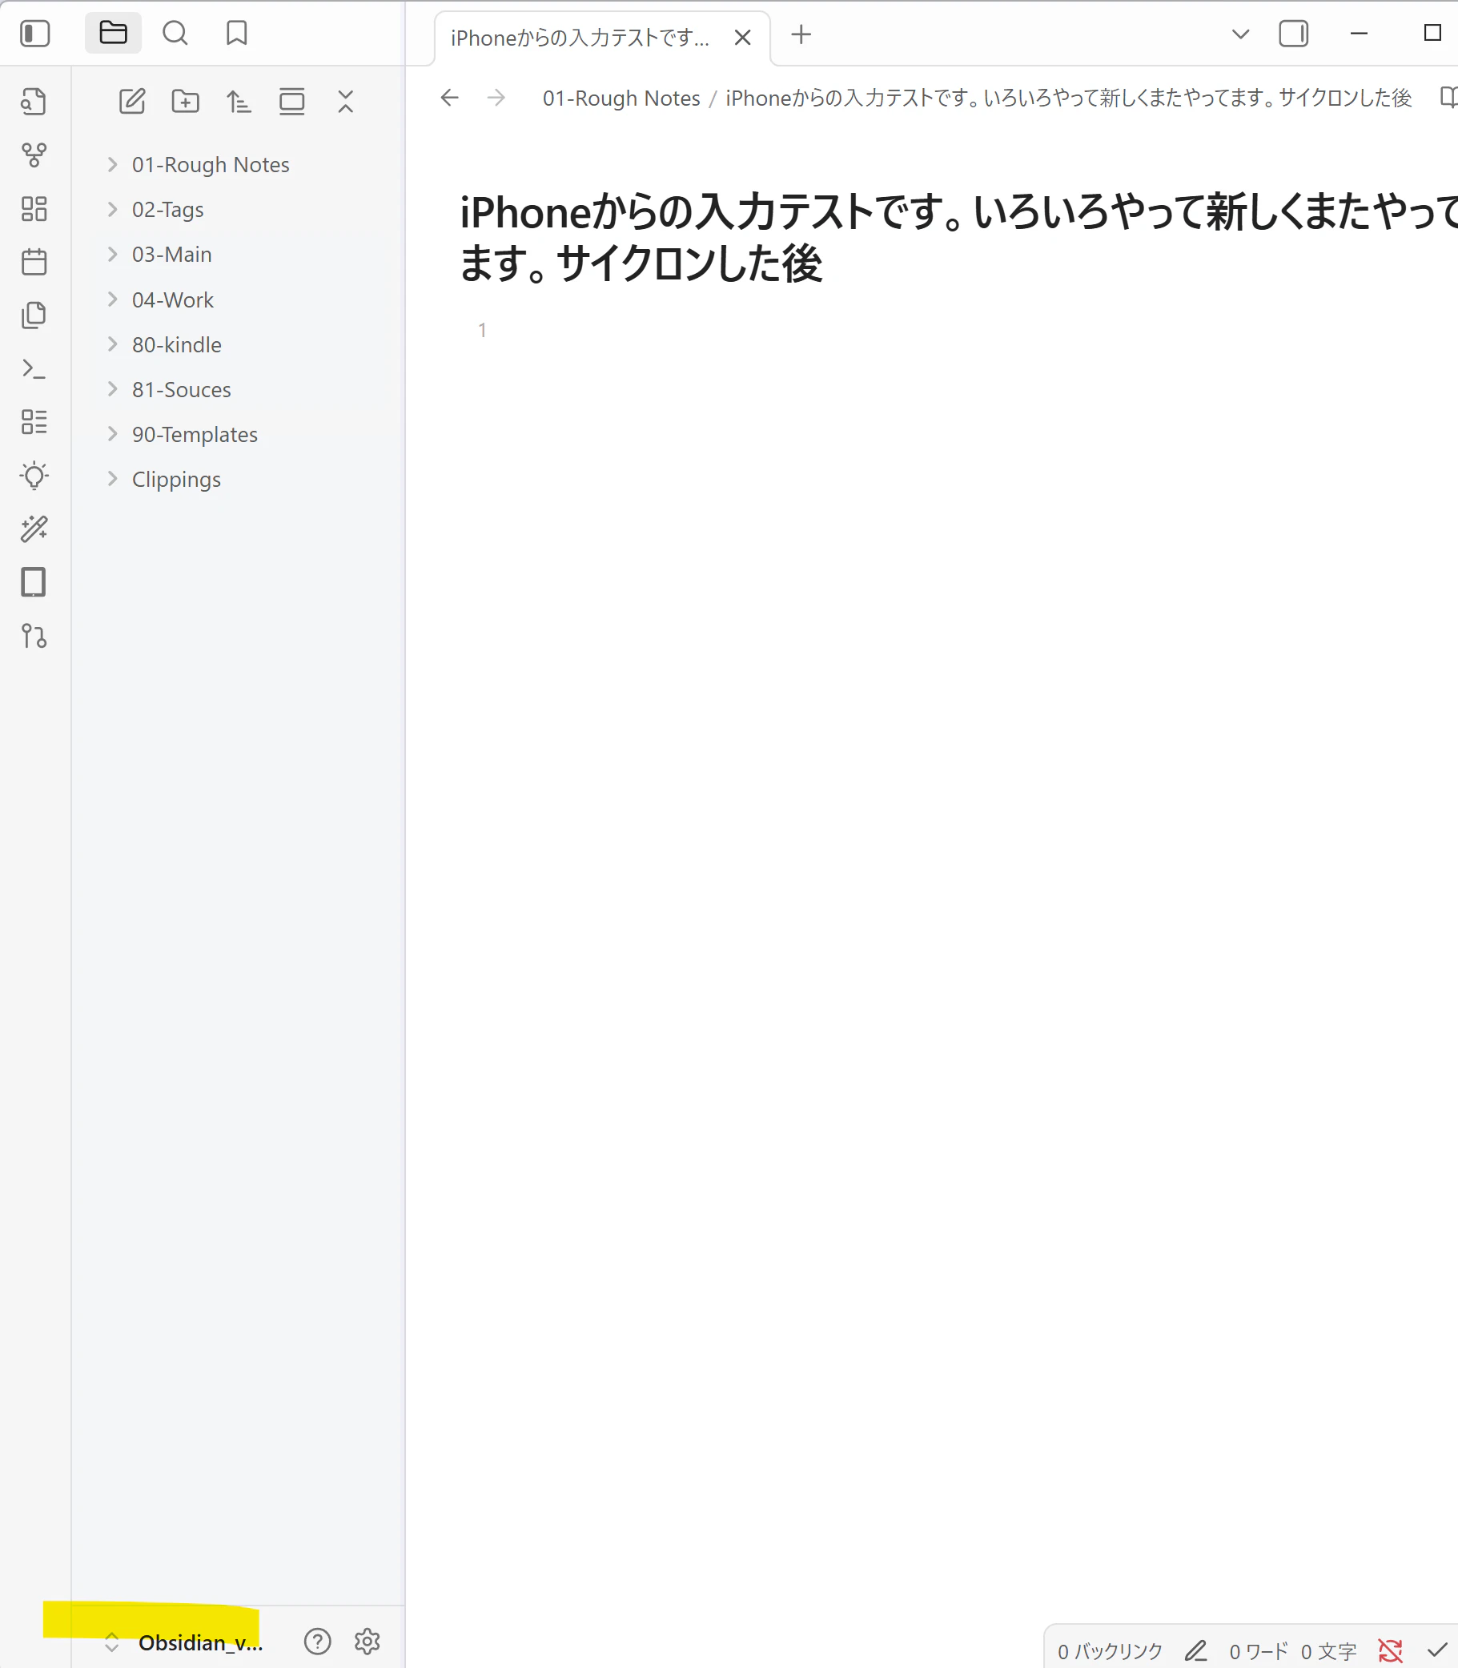Viewport: 1458px width, 1668px height.
Task: Create a new folder in file explorer
Action: [186, 102]
